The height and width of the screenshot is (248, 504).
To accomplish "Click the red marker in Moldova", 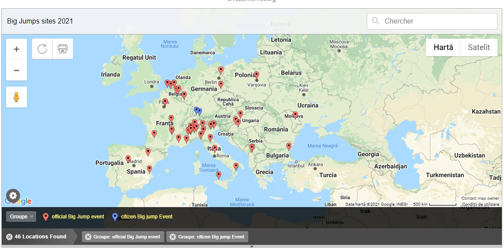I will click(295, 115).
